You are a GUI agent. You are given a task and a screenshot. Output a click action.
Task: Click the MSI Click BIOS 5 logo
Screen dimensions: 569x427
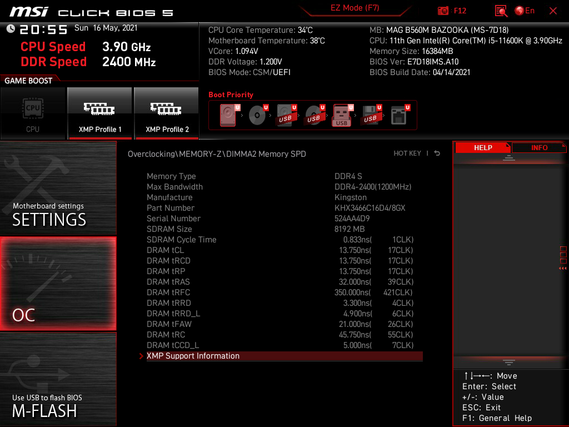coord(91,12)
